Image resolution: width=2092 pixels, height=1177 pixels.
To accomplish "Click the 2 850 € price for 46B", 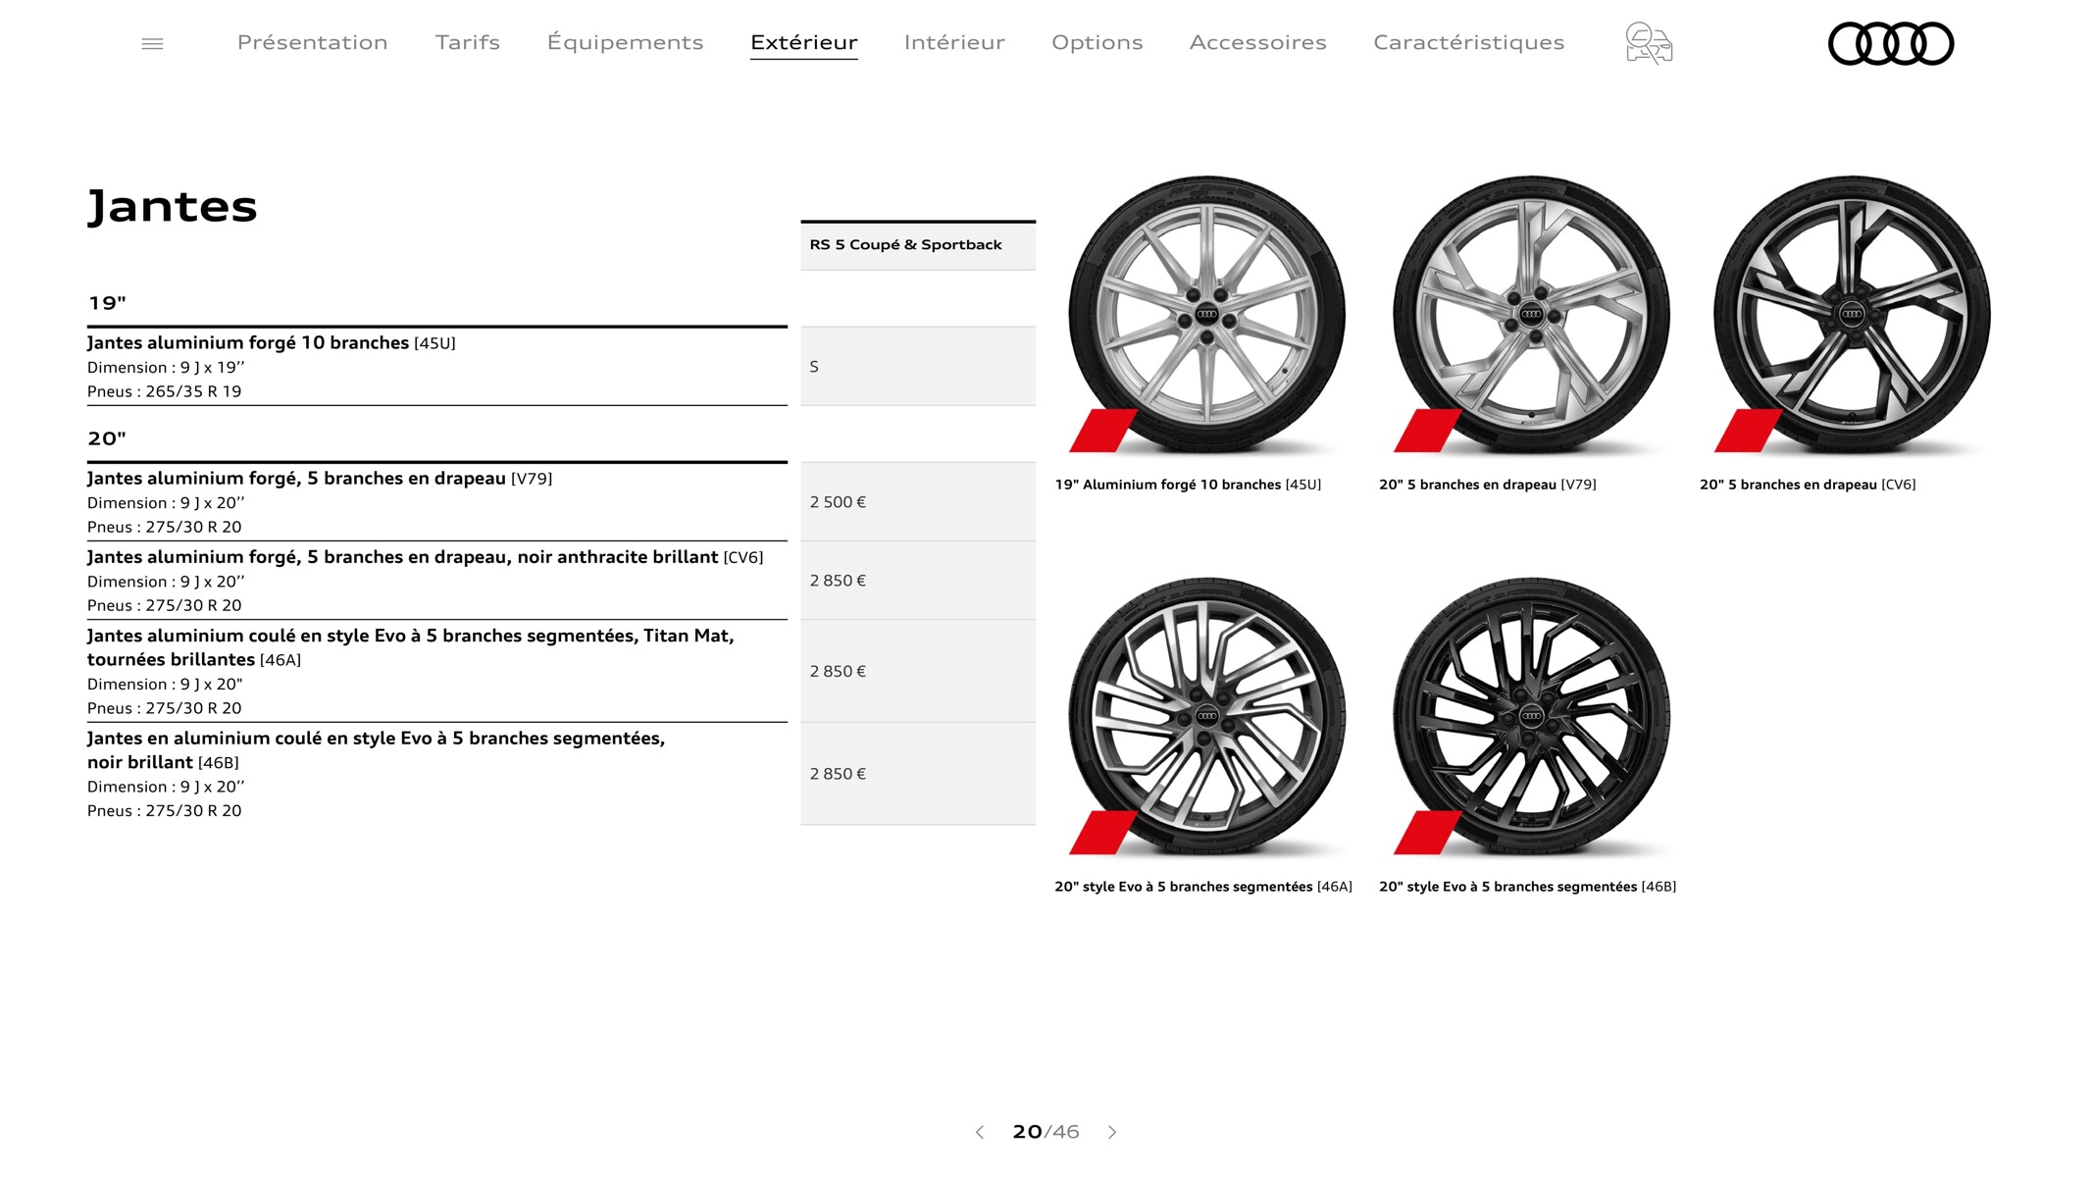I will pyautogui.click(x=918, y=774).
